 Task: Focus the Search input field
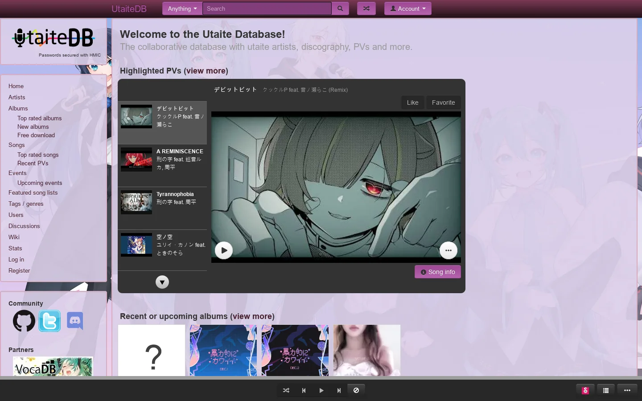click(267, 8)
